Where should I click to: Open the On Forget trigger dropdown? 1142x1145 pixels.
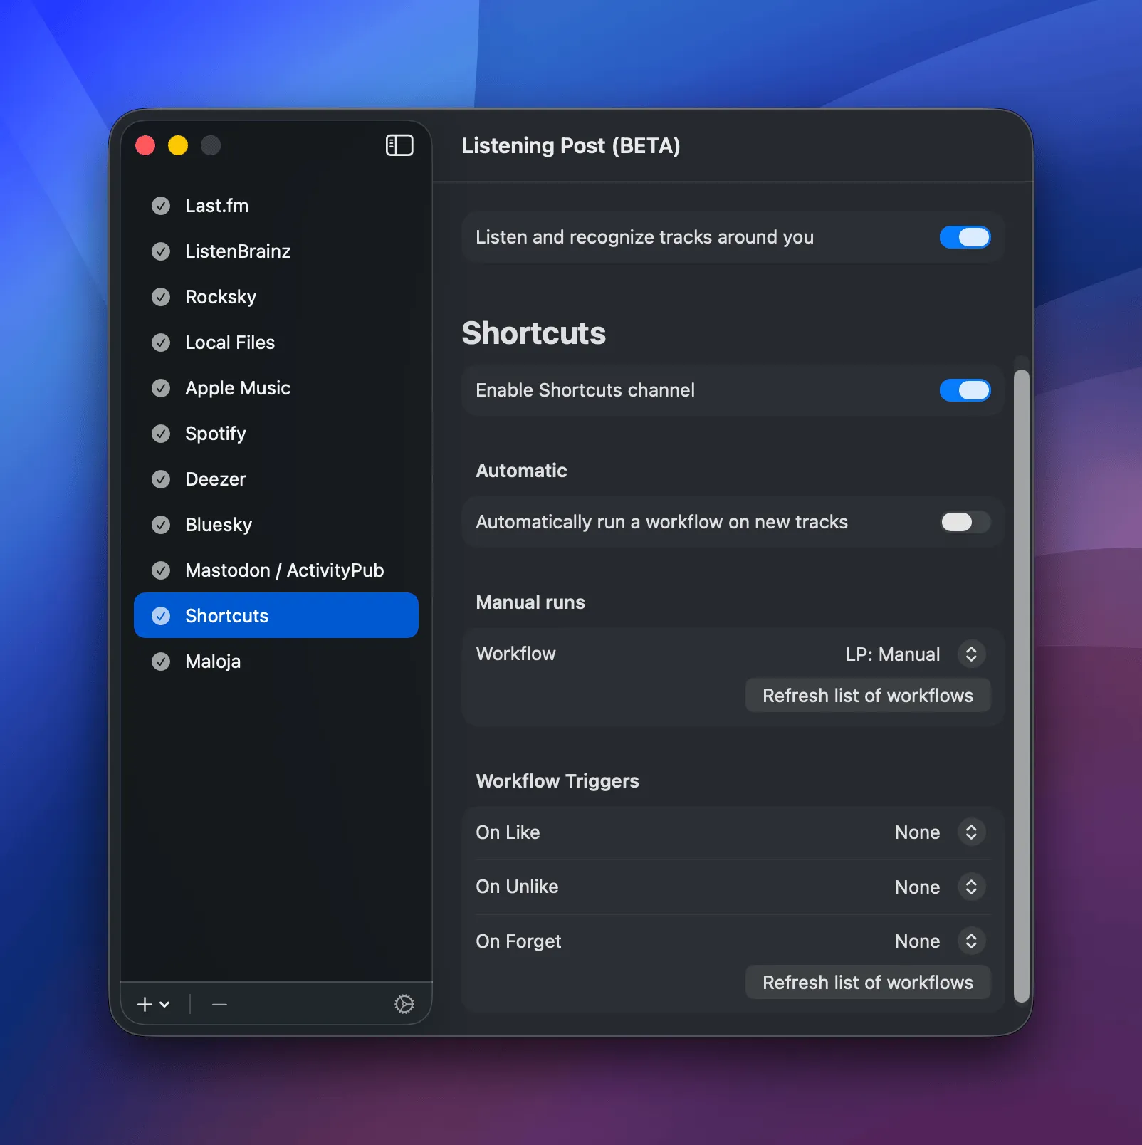click(x=970, y=941)
